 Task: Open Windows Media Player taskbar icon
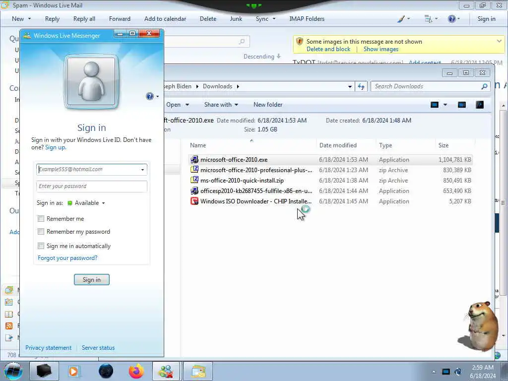coord(73,371)
